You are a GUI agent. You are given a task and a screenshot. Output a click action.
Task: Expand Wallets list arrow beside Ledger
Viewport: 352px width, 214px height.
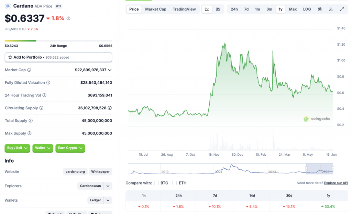[108, 200]
